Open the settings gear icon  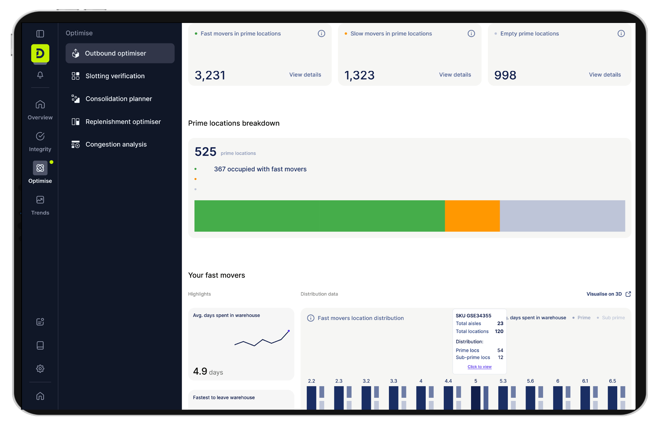40,369
